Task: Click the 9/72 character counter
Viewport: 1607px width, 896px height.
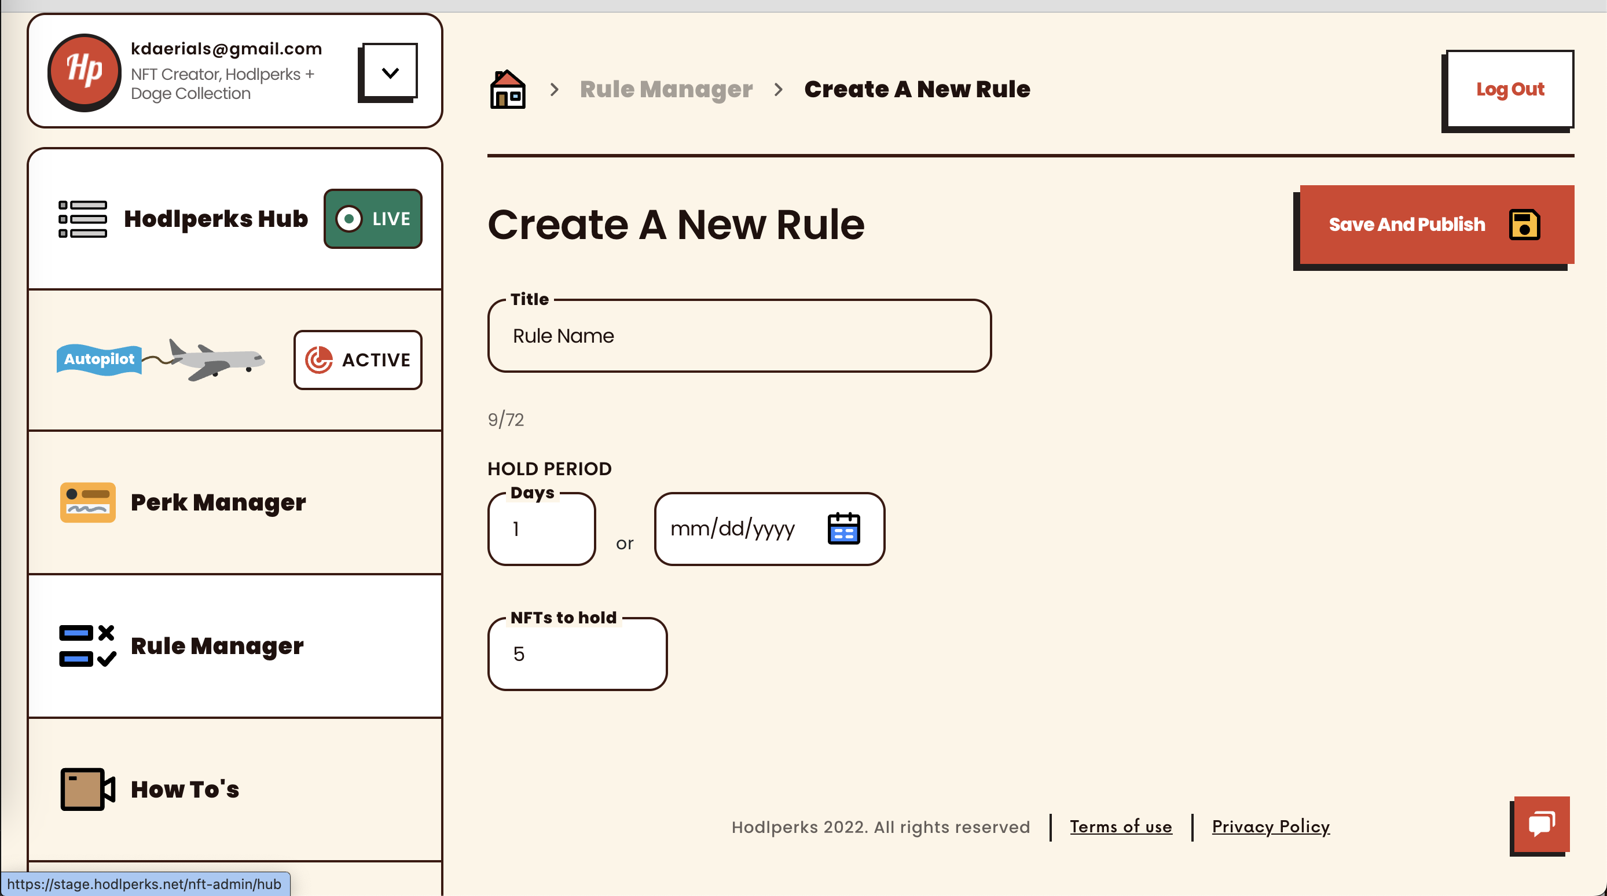Action: click(506, 419)
